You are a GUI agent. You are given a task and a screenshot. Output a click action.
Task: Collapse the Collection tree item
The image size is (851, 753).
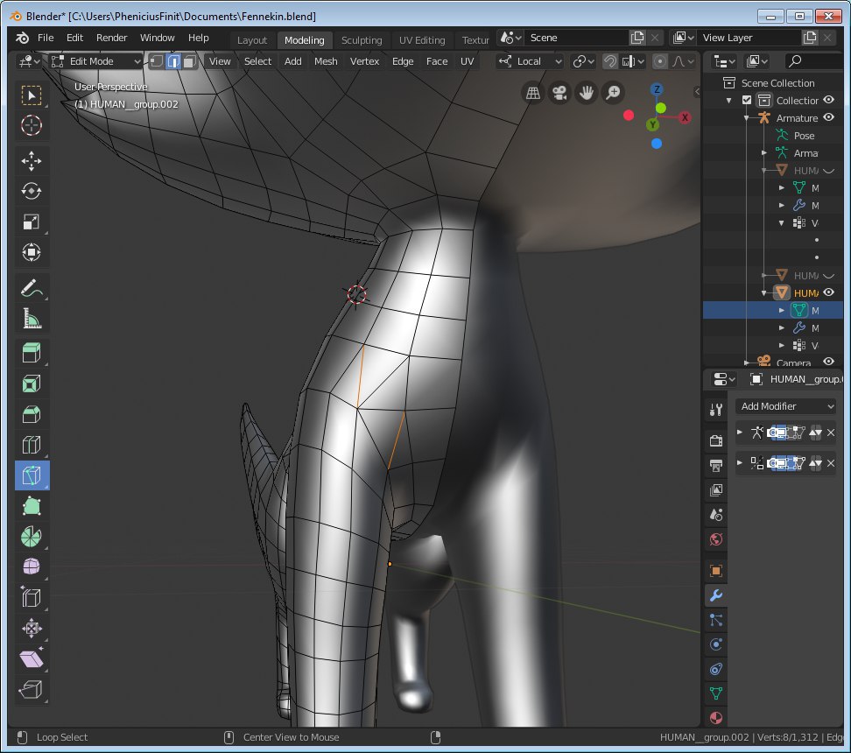pyautogui.click(x=729, y=101)
